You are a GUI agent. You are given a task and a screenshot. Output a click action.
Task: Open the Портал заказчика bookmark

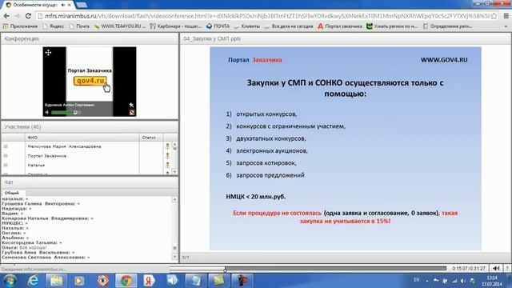pyautogui.click(x=340, y=26)
